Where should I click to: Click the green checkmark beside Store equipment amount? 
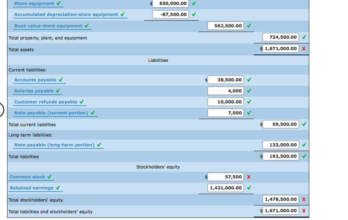(194, 4)
